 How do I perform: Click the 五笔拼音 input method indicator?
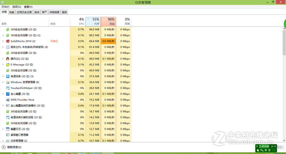pos(264,146)
